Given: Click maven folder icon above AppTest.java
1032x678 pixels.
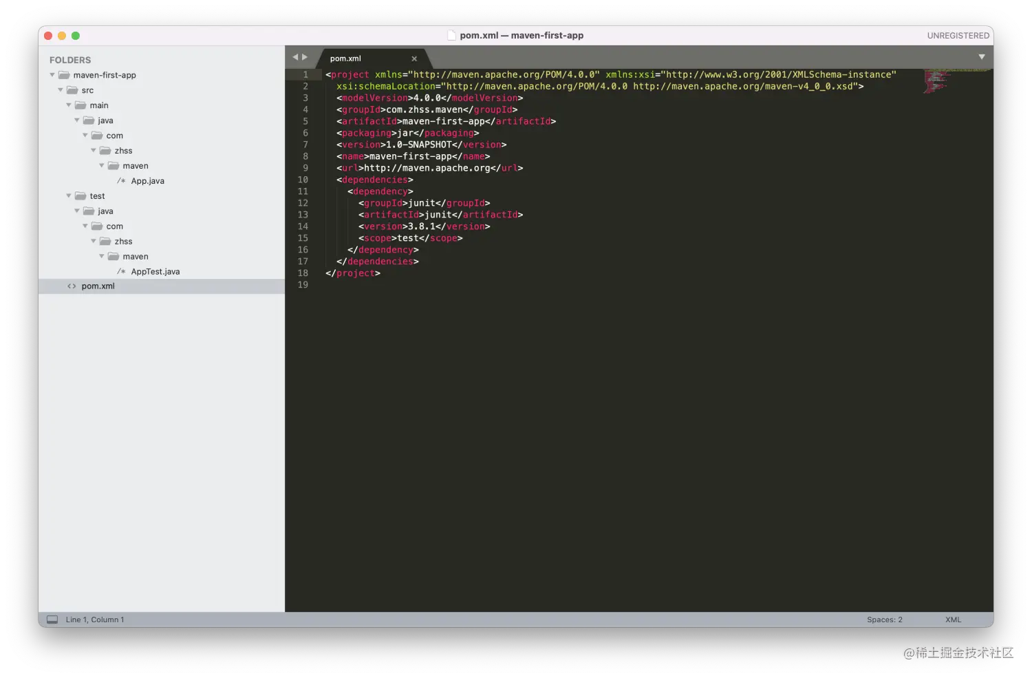Looking at the screenshot, I should point(114,257).
